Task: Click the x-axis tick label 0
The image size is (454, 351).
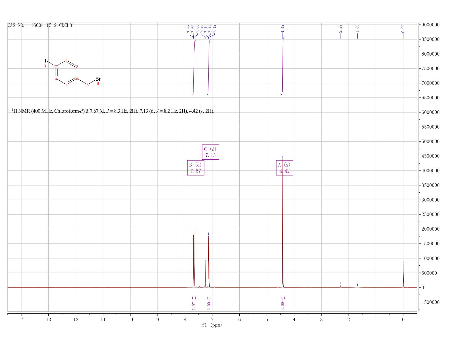Action: (403, 319)
